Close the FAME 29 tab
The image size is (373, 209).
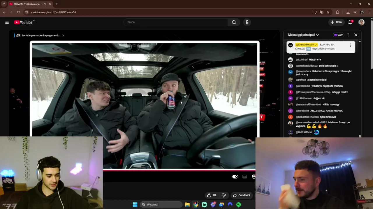pos(50,4)
